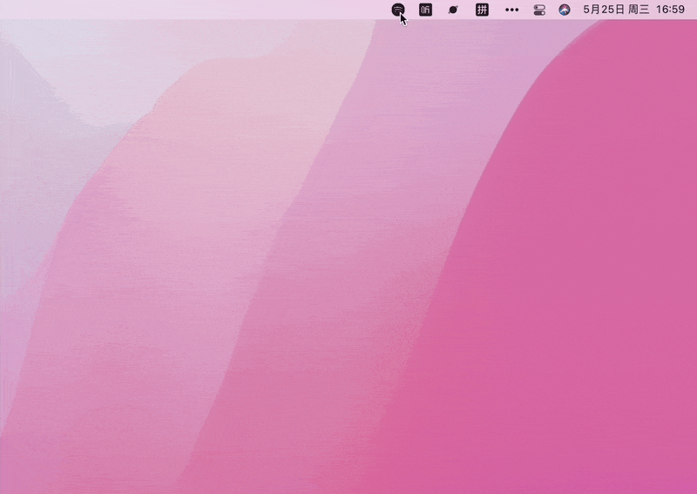
Task: Click the center of the desktop wallpaper
Action: point(348,253)
